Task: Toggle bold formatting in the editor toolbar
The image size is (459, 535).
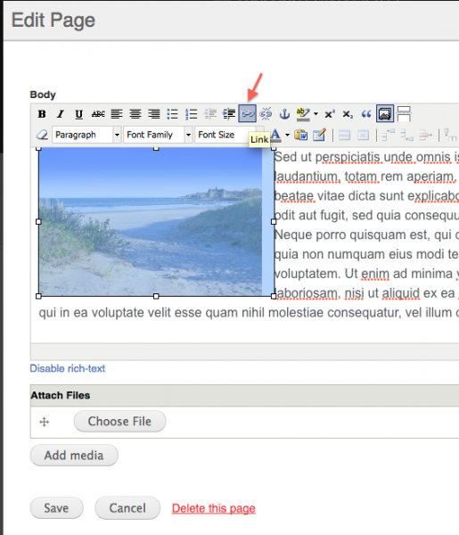Action: click(x=42, y=114)
